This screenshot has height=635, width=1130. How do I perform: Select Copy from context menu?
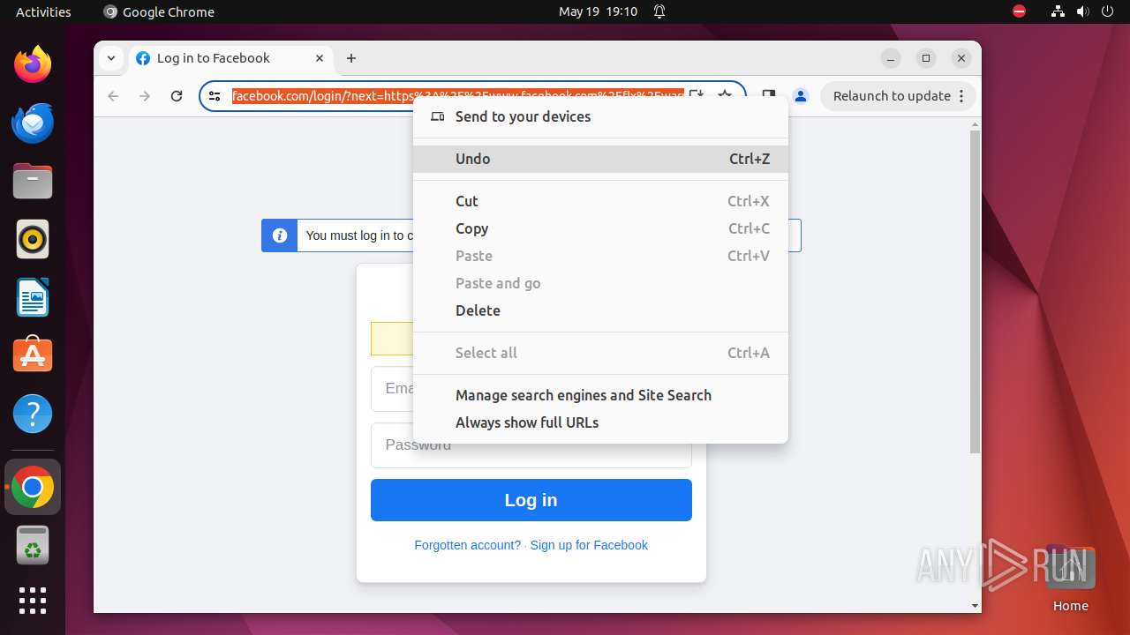point(600,228)
